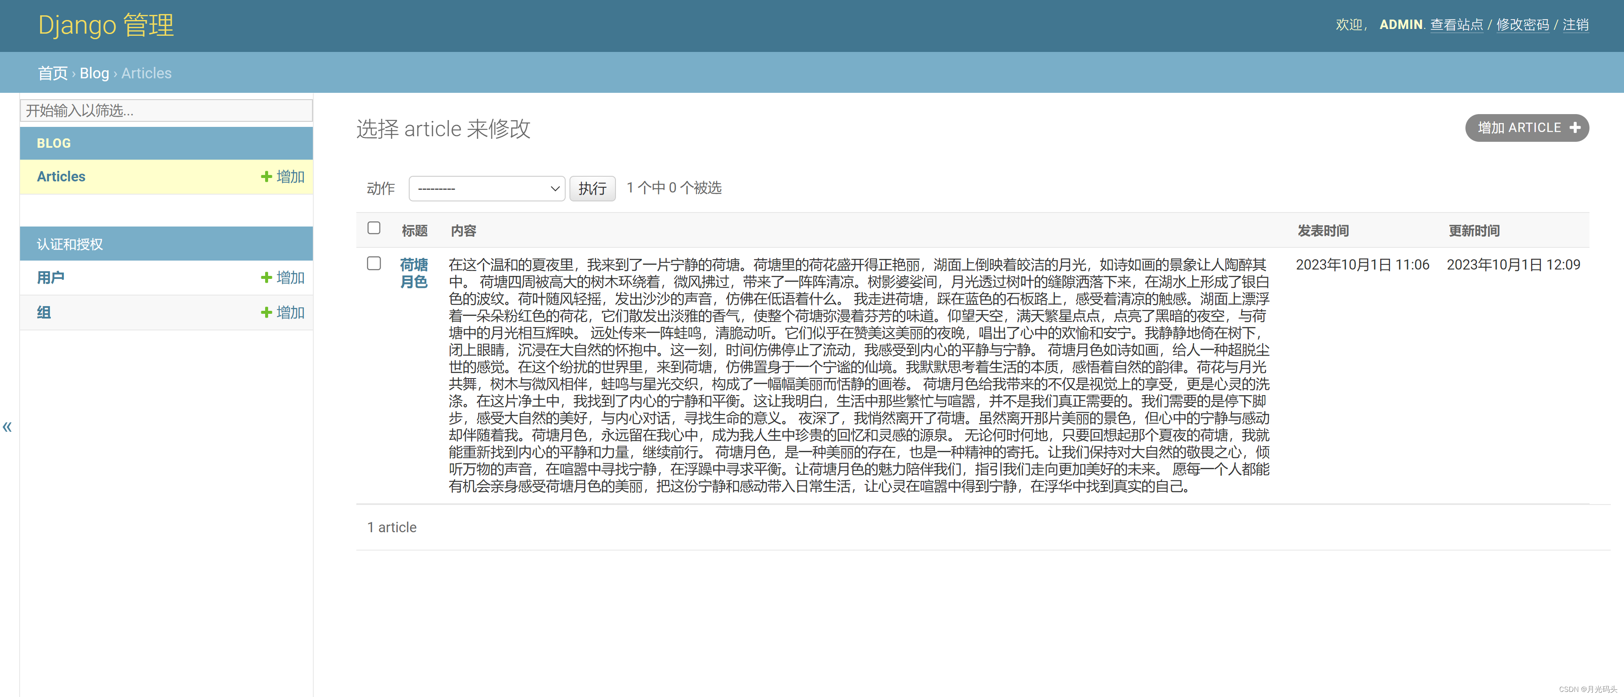Viewport: 1624px width, 697px height.
Task: Click the ADMIN username text
Action: click(1401, 25)
